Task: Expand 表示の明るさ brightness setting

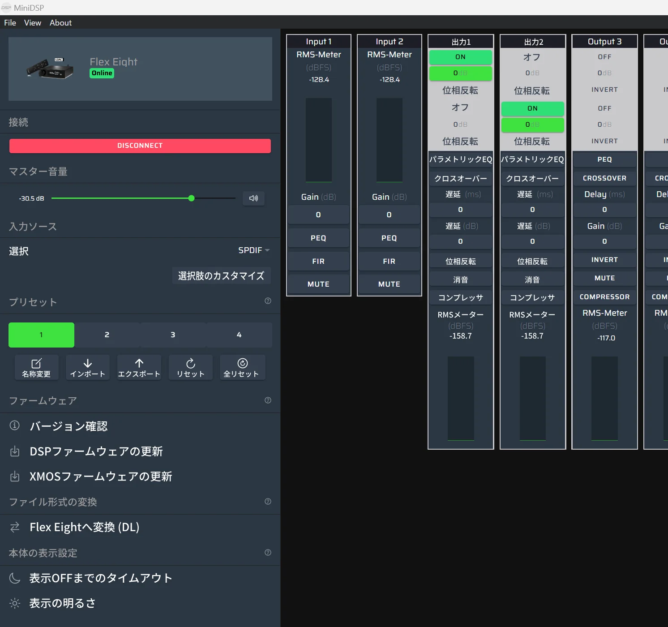Action: (x=63, y=603)
